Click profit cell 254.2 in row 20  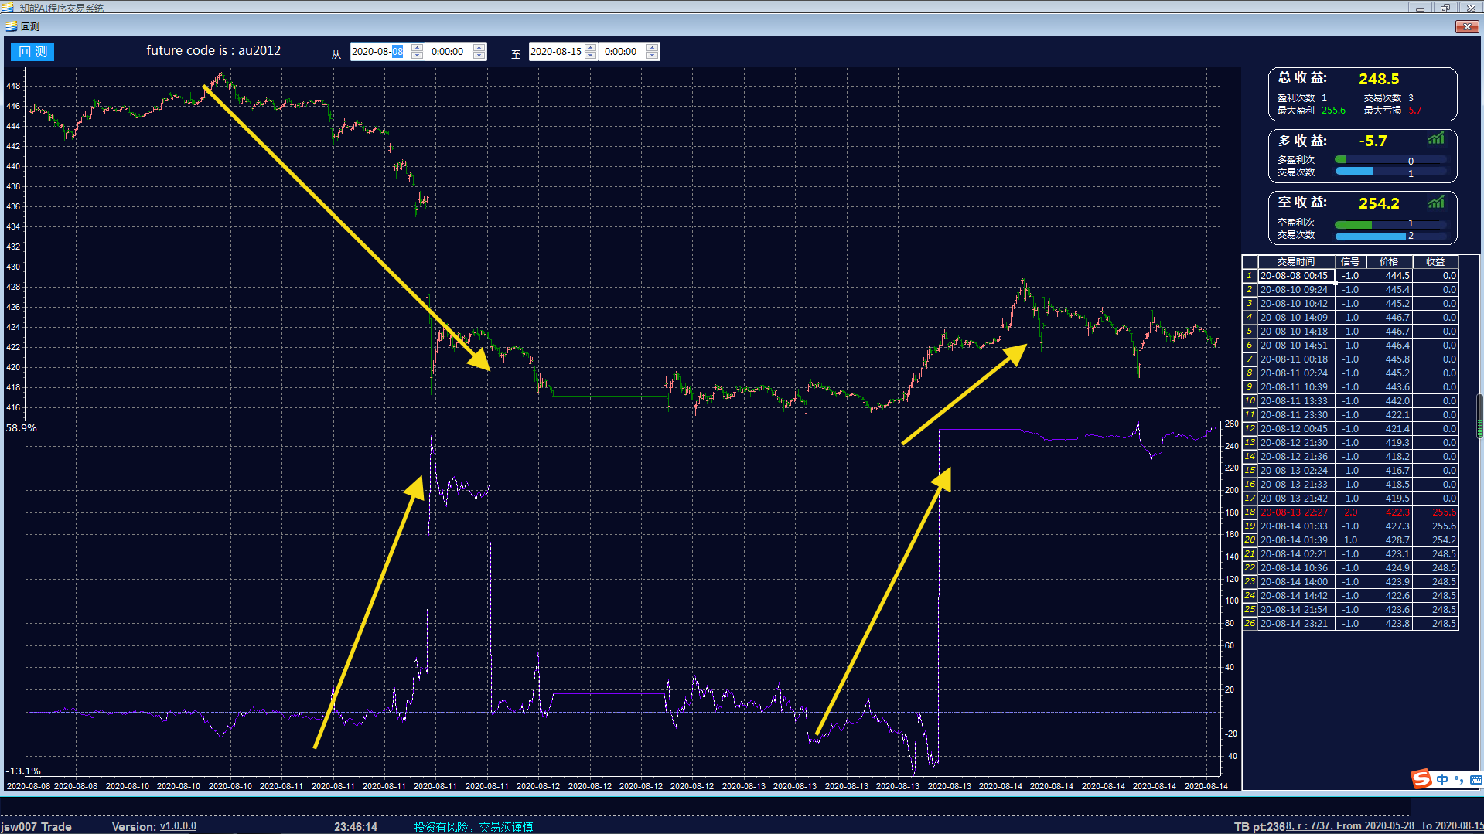[x=1435, y=540]
